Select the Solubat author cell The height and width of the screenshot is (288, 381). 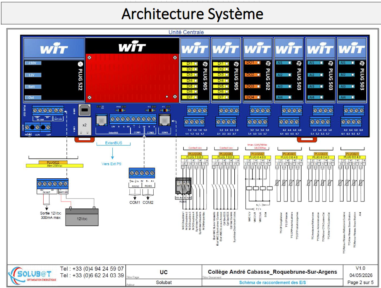click(164, 283)
